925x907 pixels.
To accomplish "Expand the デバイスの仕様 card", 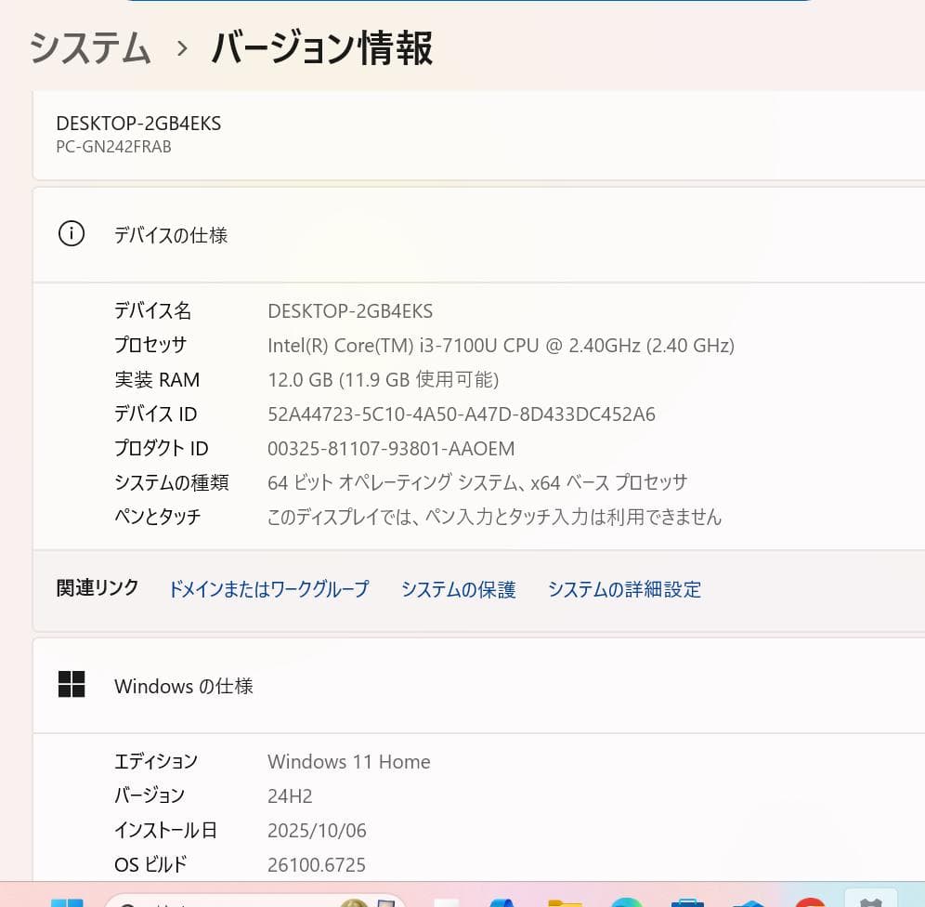I will pyautogui.click(x=464, y=234).
